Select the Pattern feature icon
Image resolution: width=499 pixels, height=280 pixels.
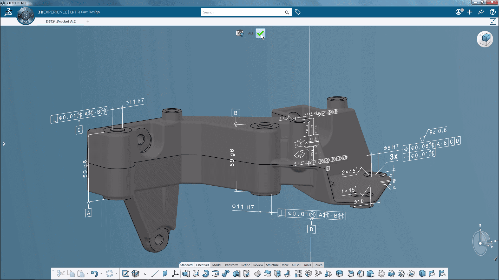(298, 274)
